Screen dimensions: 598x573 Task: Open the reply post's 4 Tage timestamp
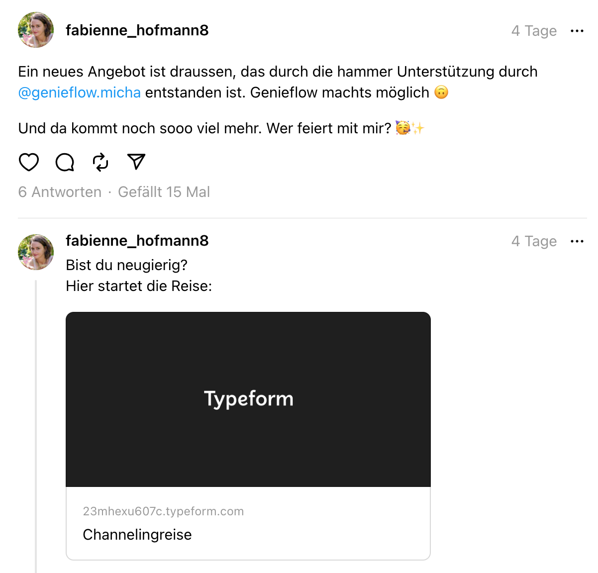534,241
